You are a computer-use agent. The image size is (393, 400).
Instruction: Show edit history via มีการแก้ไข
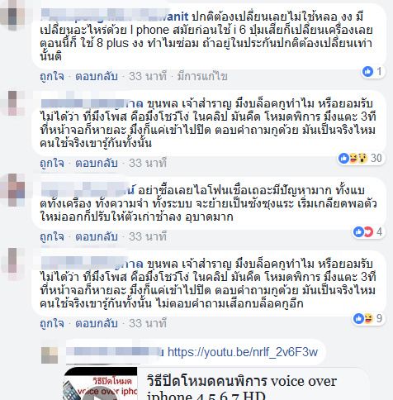(x=202, y=76)
